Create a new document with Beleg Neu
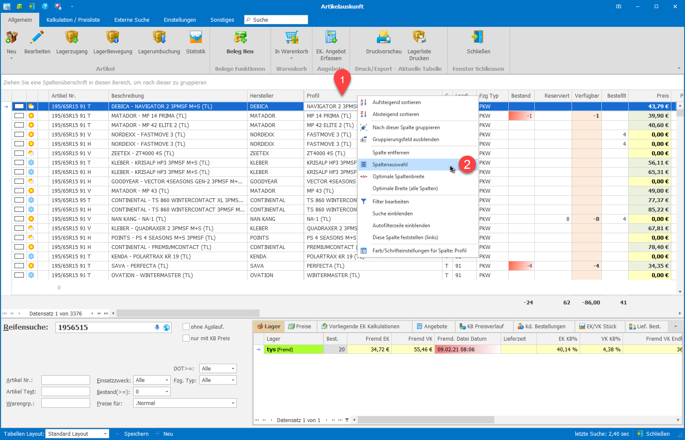Screen dimensions: 685x440 (240, 38)
